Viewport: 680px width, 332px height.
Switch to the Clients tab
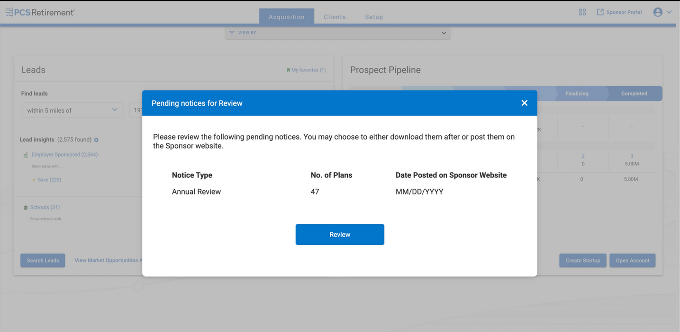tap(335, 17)
